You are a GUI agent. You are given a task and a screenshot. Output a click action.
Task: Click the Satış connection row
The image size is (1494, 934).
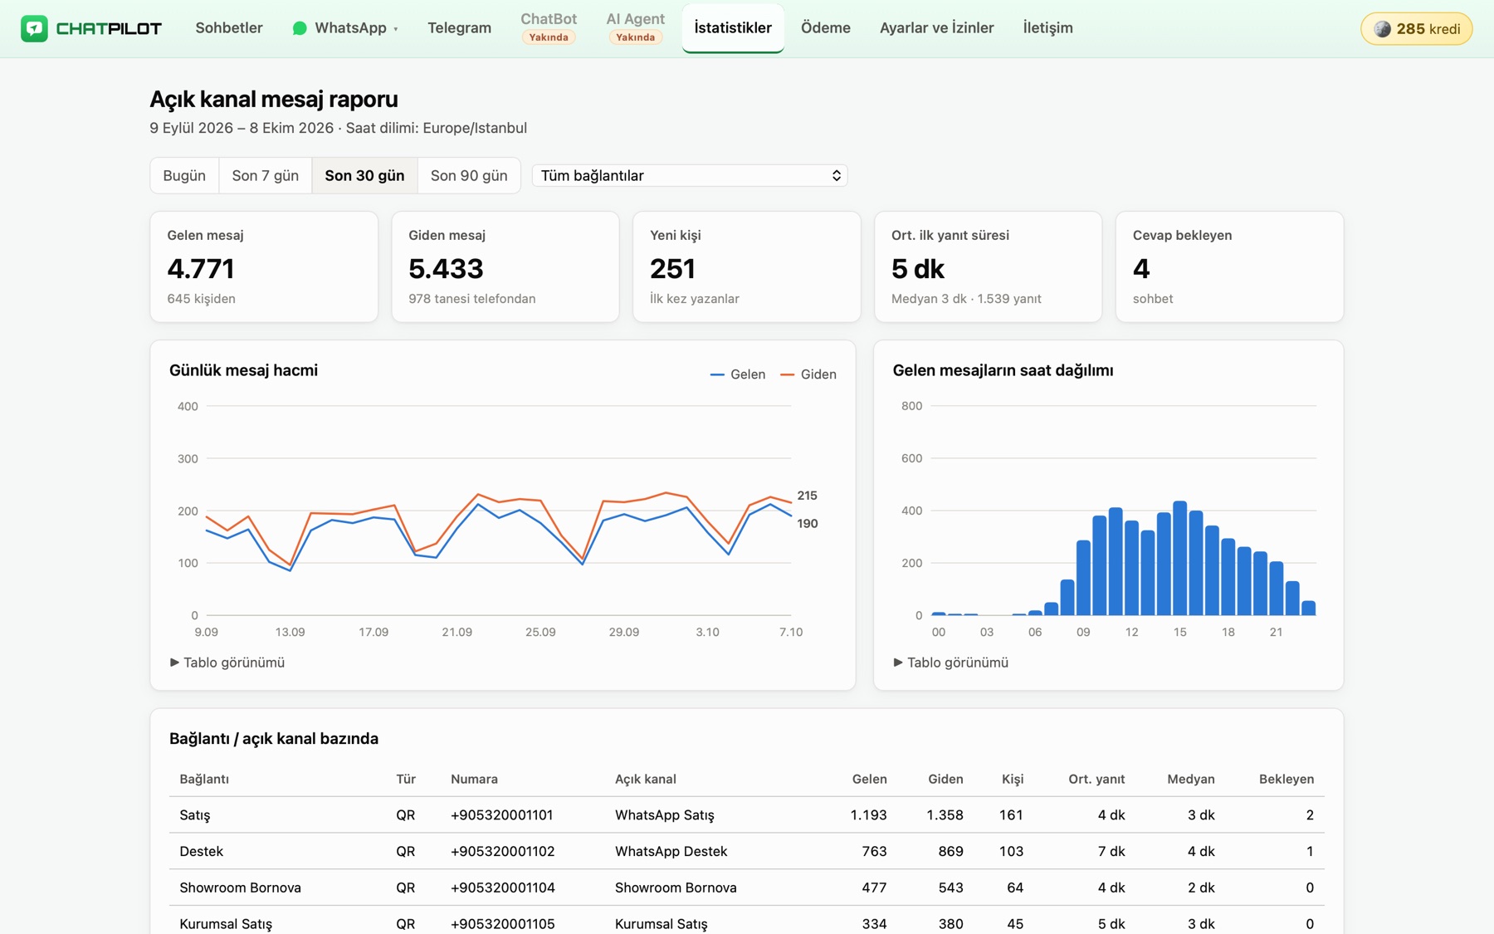pos(746,815)
